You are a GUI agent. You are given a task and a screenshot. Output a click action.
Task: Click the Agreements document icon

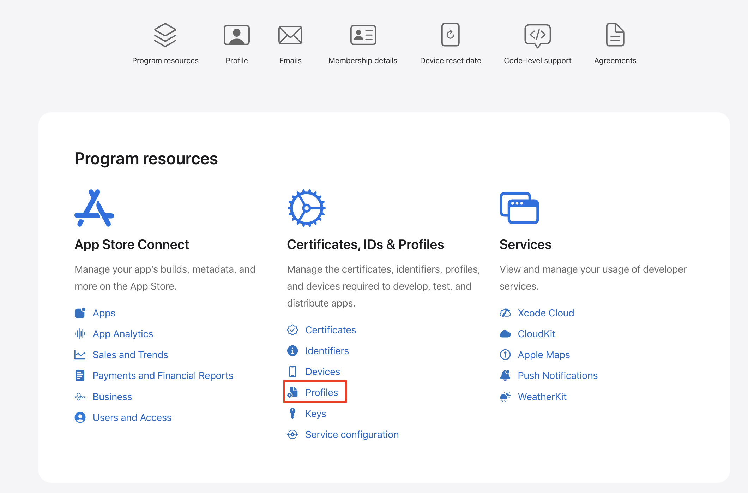click(615, 35)
